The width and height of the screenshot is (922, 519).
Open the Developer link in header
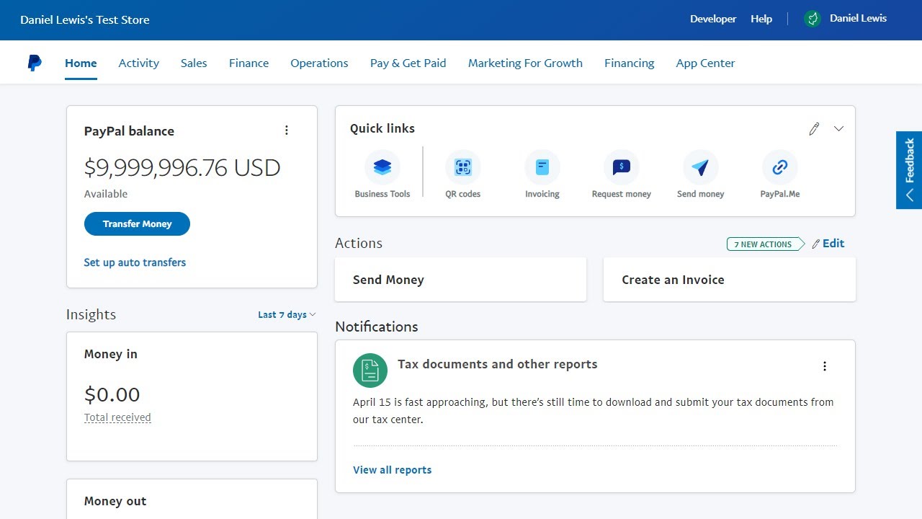(x=713, y=19)
